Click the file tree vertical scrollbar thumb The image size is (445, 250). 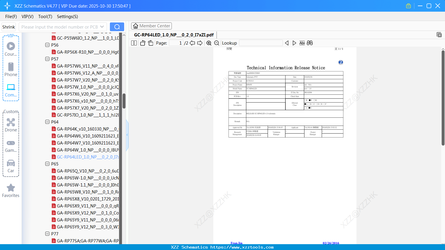(124, 101)
